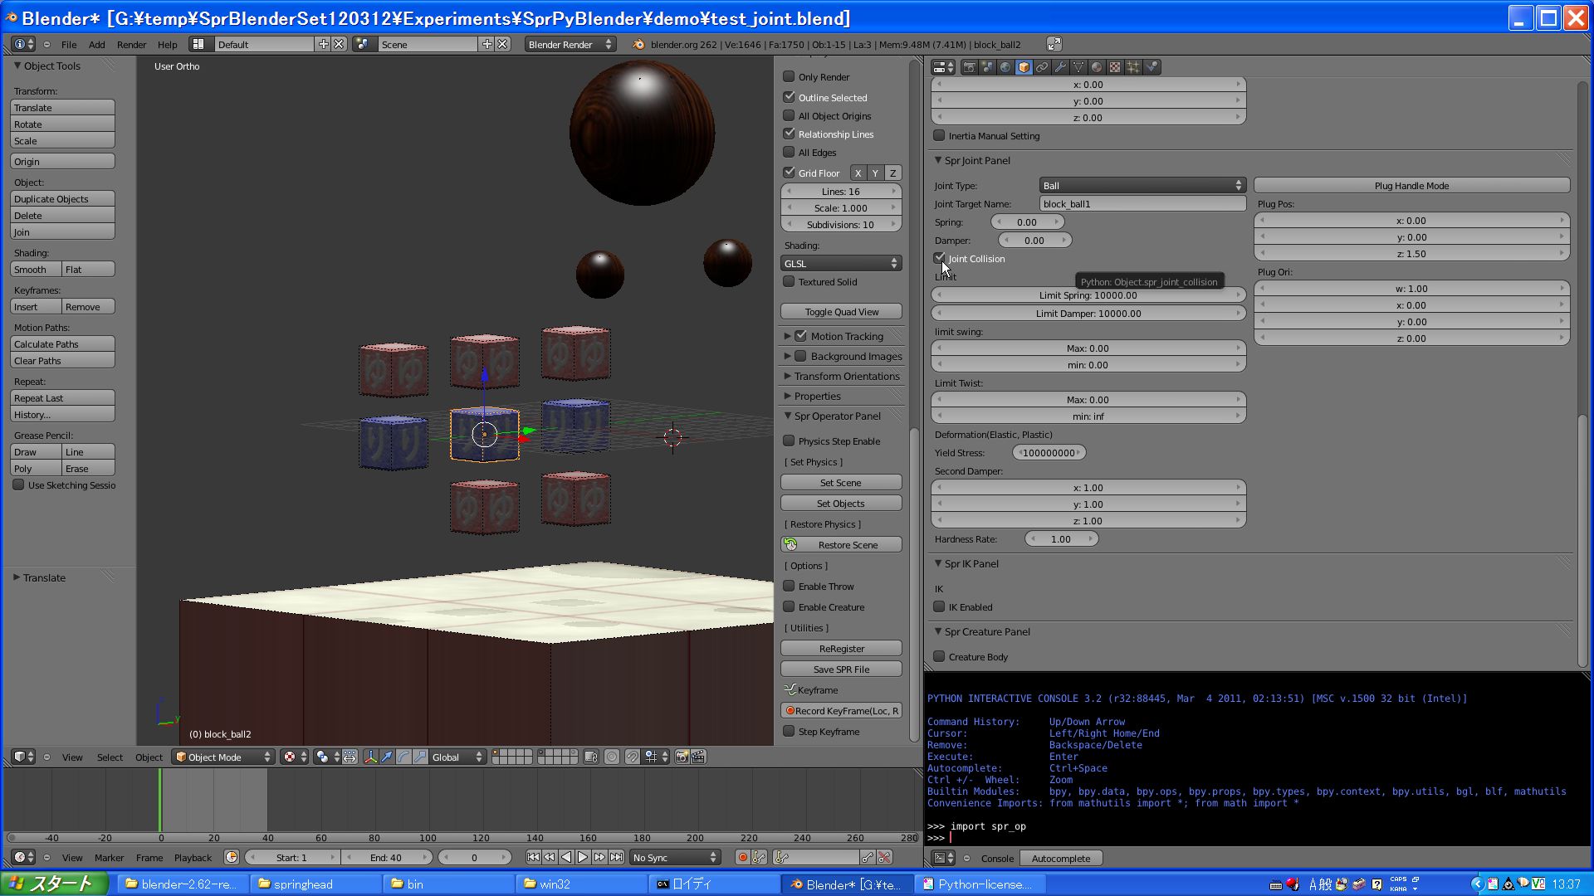The height and width of the screenshot is (896, 1594).
Task: Open the Object Constraints tab (chain icon)
Action: point(1042,67)
